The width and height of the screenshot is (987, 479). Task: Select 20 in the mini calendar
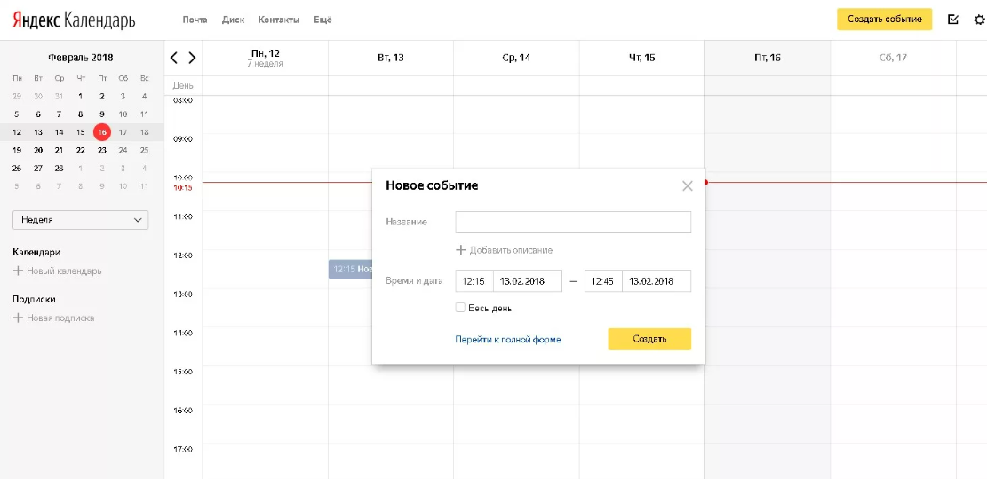click(x=38, y=150)
